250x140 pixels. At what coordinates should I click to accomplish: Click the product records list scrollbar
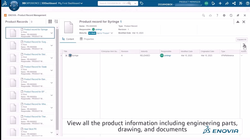coord(57,79)
